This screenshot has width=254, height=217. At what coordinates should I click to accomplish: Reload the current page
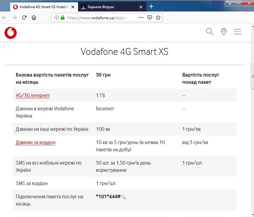24,17
